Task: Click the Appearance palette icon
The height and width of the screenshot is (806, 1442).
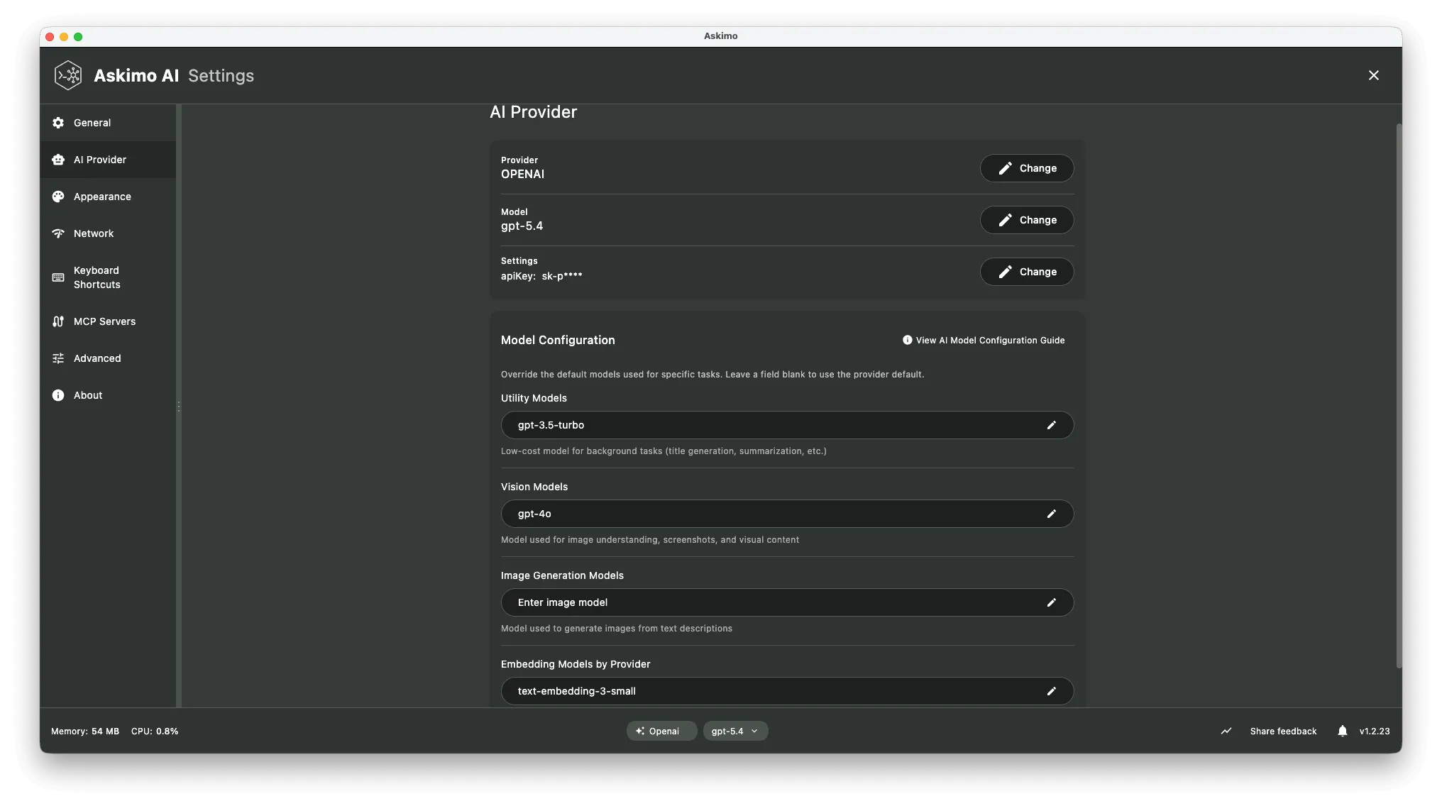Action: pyautogui.click(x=58, y=197)
